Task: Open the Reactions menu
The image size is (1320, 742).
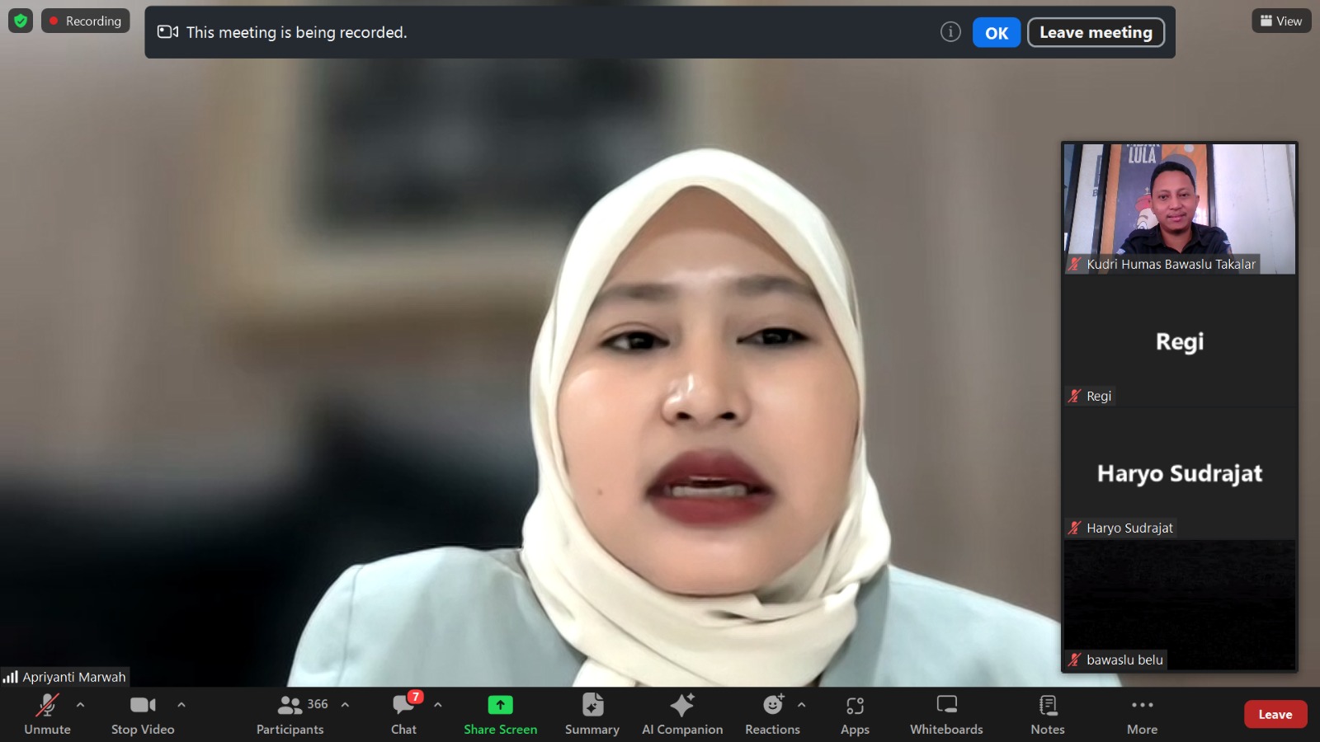Action: (x=772, y=714)
